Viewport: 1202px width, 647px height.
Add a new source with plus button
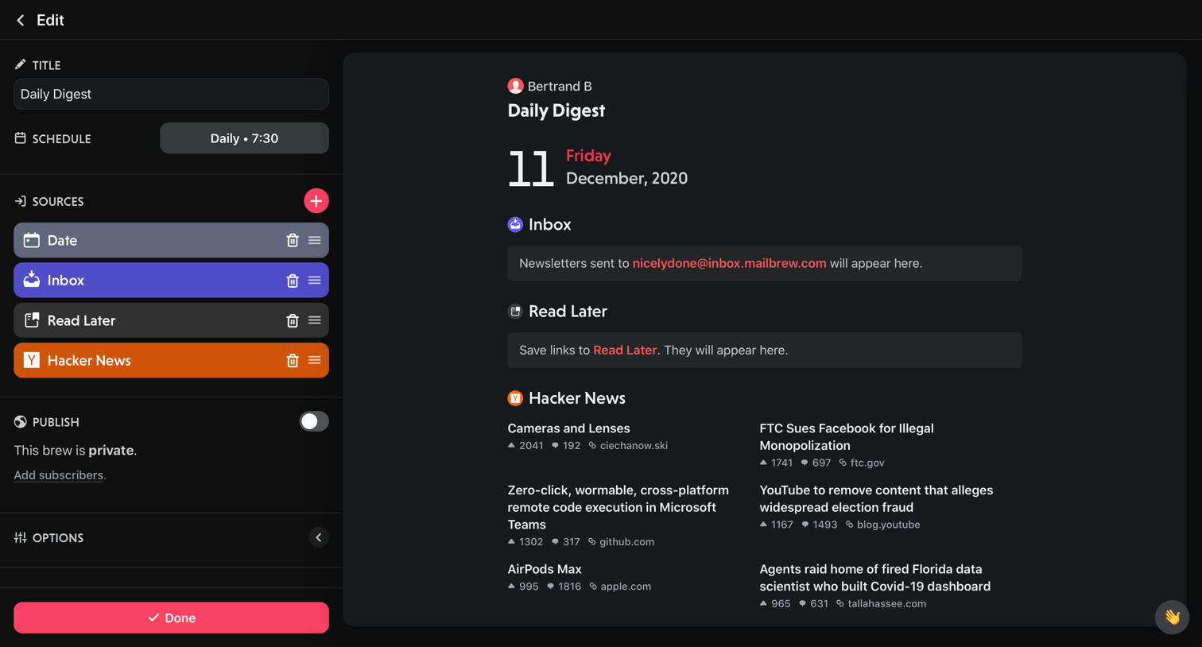click(316, 201)
